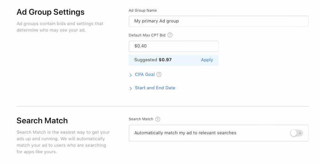Expand the Start and End Date chevron

coord(131,88)
